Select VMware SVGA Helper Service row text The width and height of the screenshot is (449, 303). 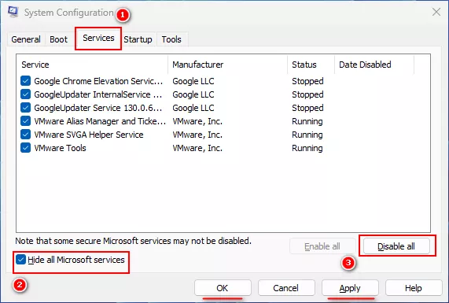(x=89, y=135)
